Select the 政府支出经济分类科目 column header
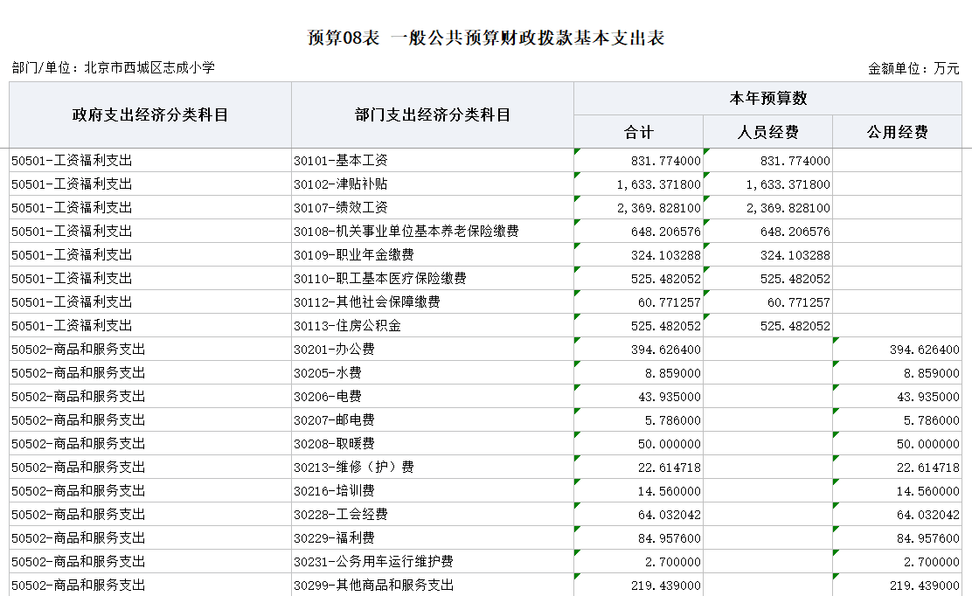972x596 pixels. [x=150, y=115]
